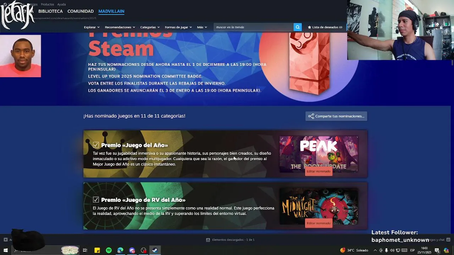Click the Premio «Juego del Año» title
This screenshot has width=454, height=255.
[x=134, y=145]
